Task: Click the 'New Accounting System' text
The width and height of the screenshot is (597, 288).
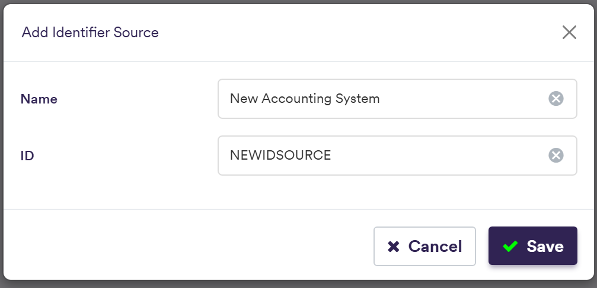Action: click(304, 99)
